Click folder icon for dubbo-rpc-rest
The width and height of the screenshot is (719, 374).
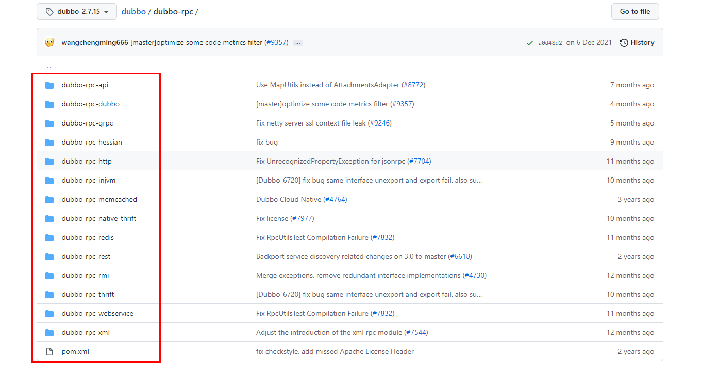(x=49, y=257)
